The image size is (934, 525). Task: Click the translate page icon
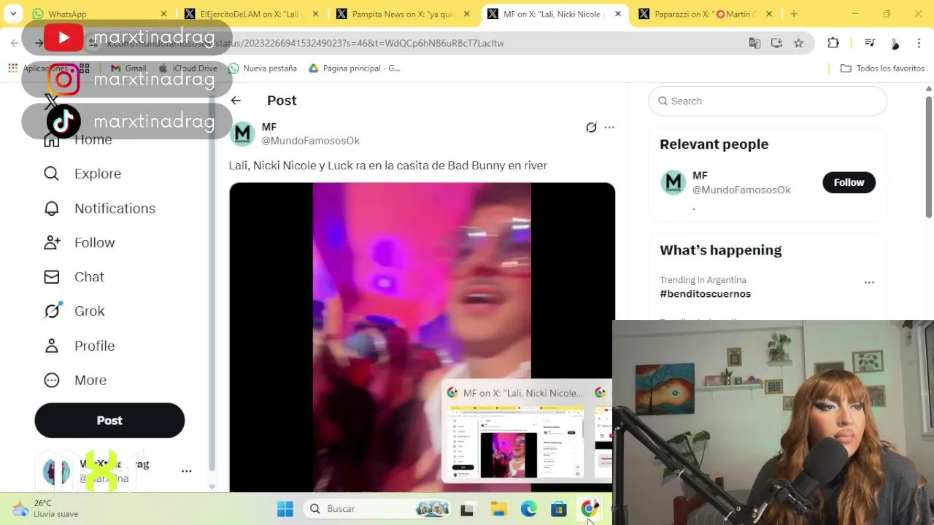[754, 43]
